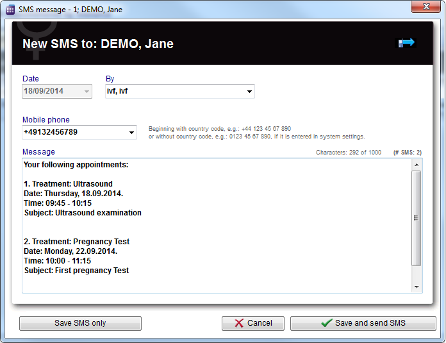Click 'Date: Thursday, 18.09.2014.' line

click(x=74, y=193)
